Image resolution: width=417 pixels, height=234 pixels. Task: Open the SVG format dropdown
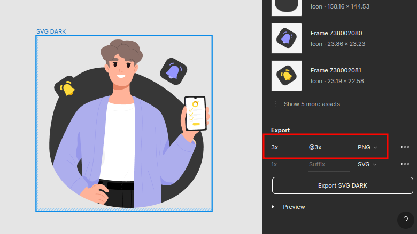tap(367, 164)
